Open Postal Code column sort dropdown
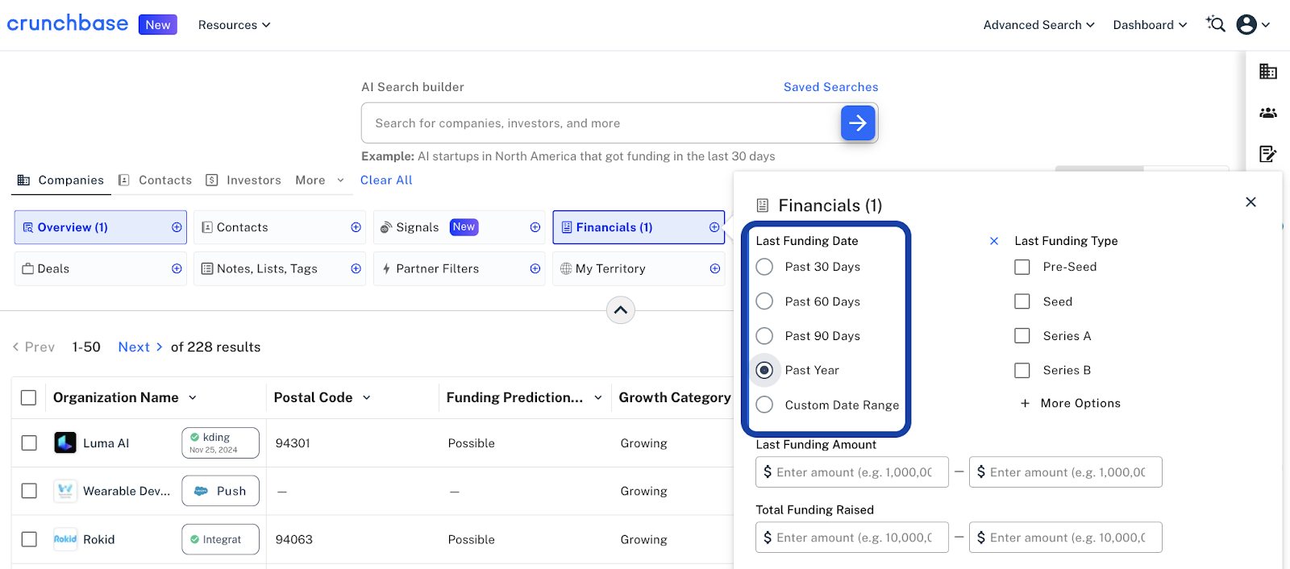Viewport: 1290px width, 569px height. click(367, 397)
